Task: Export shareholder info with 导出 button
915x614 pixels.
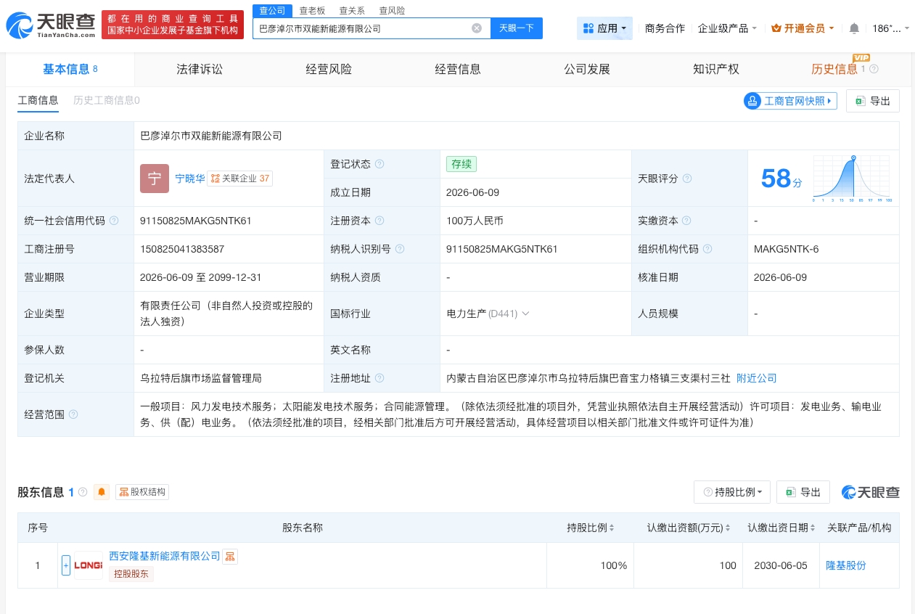Action: tap(803, 492)
